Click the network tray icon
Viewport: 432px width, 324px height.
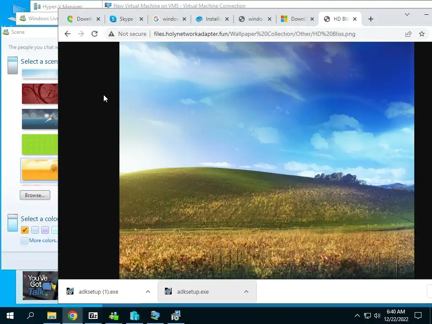(367, 316)
